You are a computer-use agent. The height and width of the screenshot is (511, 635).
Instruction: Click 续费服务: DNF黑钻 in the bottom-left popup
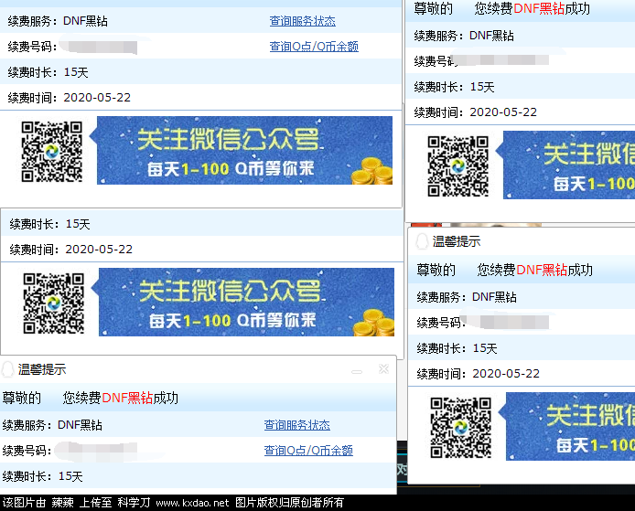52,425
